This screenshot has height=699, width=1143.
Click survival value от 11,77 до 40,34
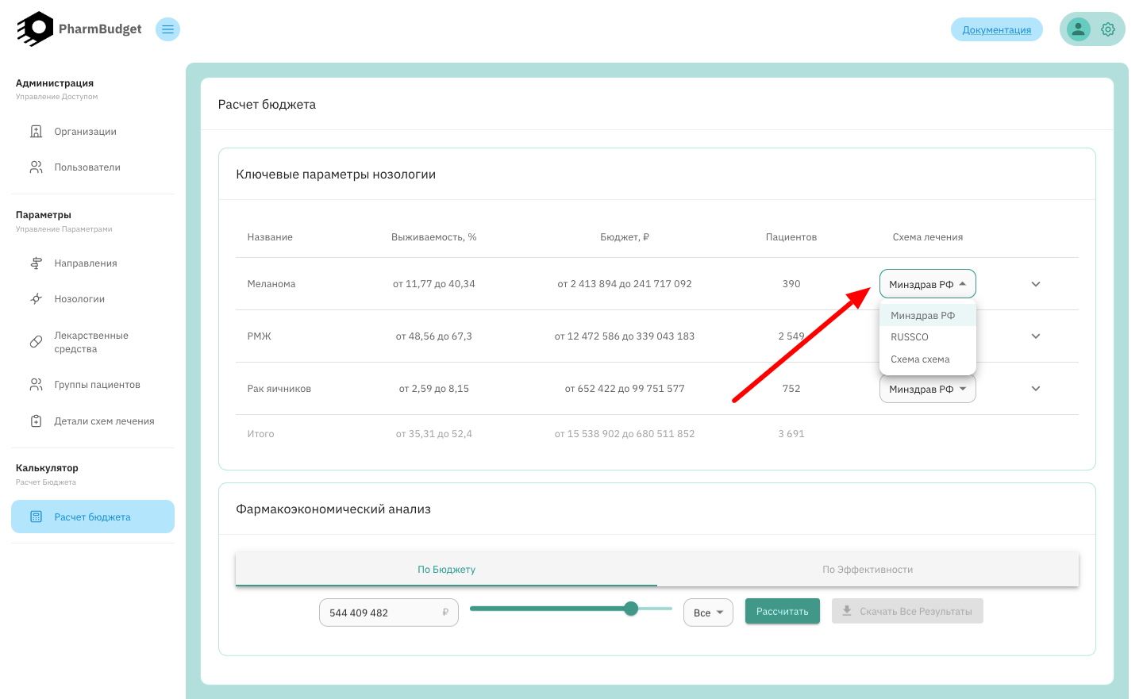[x=434, y=284]
